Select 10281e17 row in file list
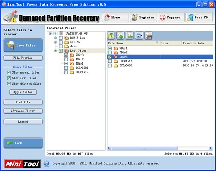Image resolution: width=216 pixels, height=171 pixels. [x=160, y=61]
